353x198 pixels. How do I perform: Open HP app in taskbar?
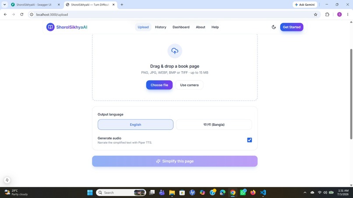(192, 193)
